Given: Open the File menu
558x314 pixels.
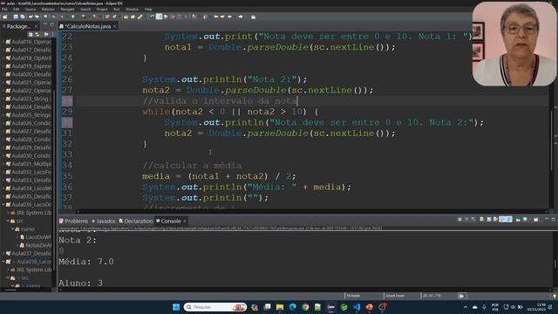Looking at the screenshot, I should click(x=5, y=10).
